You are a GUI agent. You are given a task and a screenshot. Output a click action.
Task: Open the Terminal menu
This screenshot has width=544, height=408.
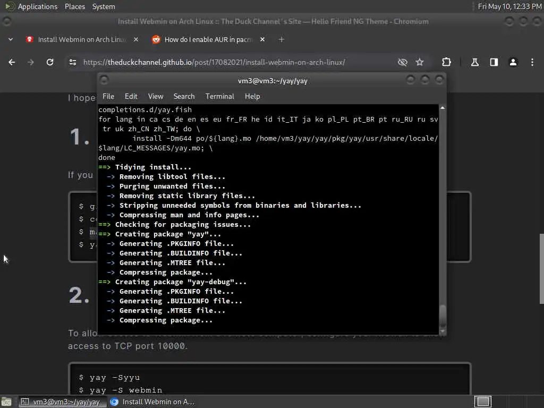point(219,97)
